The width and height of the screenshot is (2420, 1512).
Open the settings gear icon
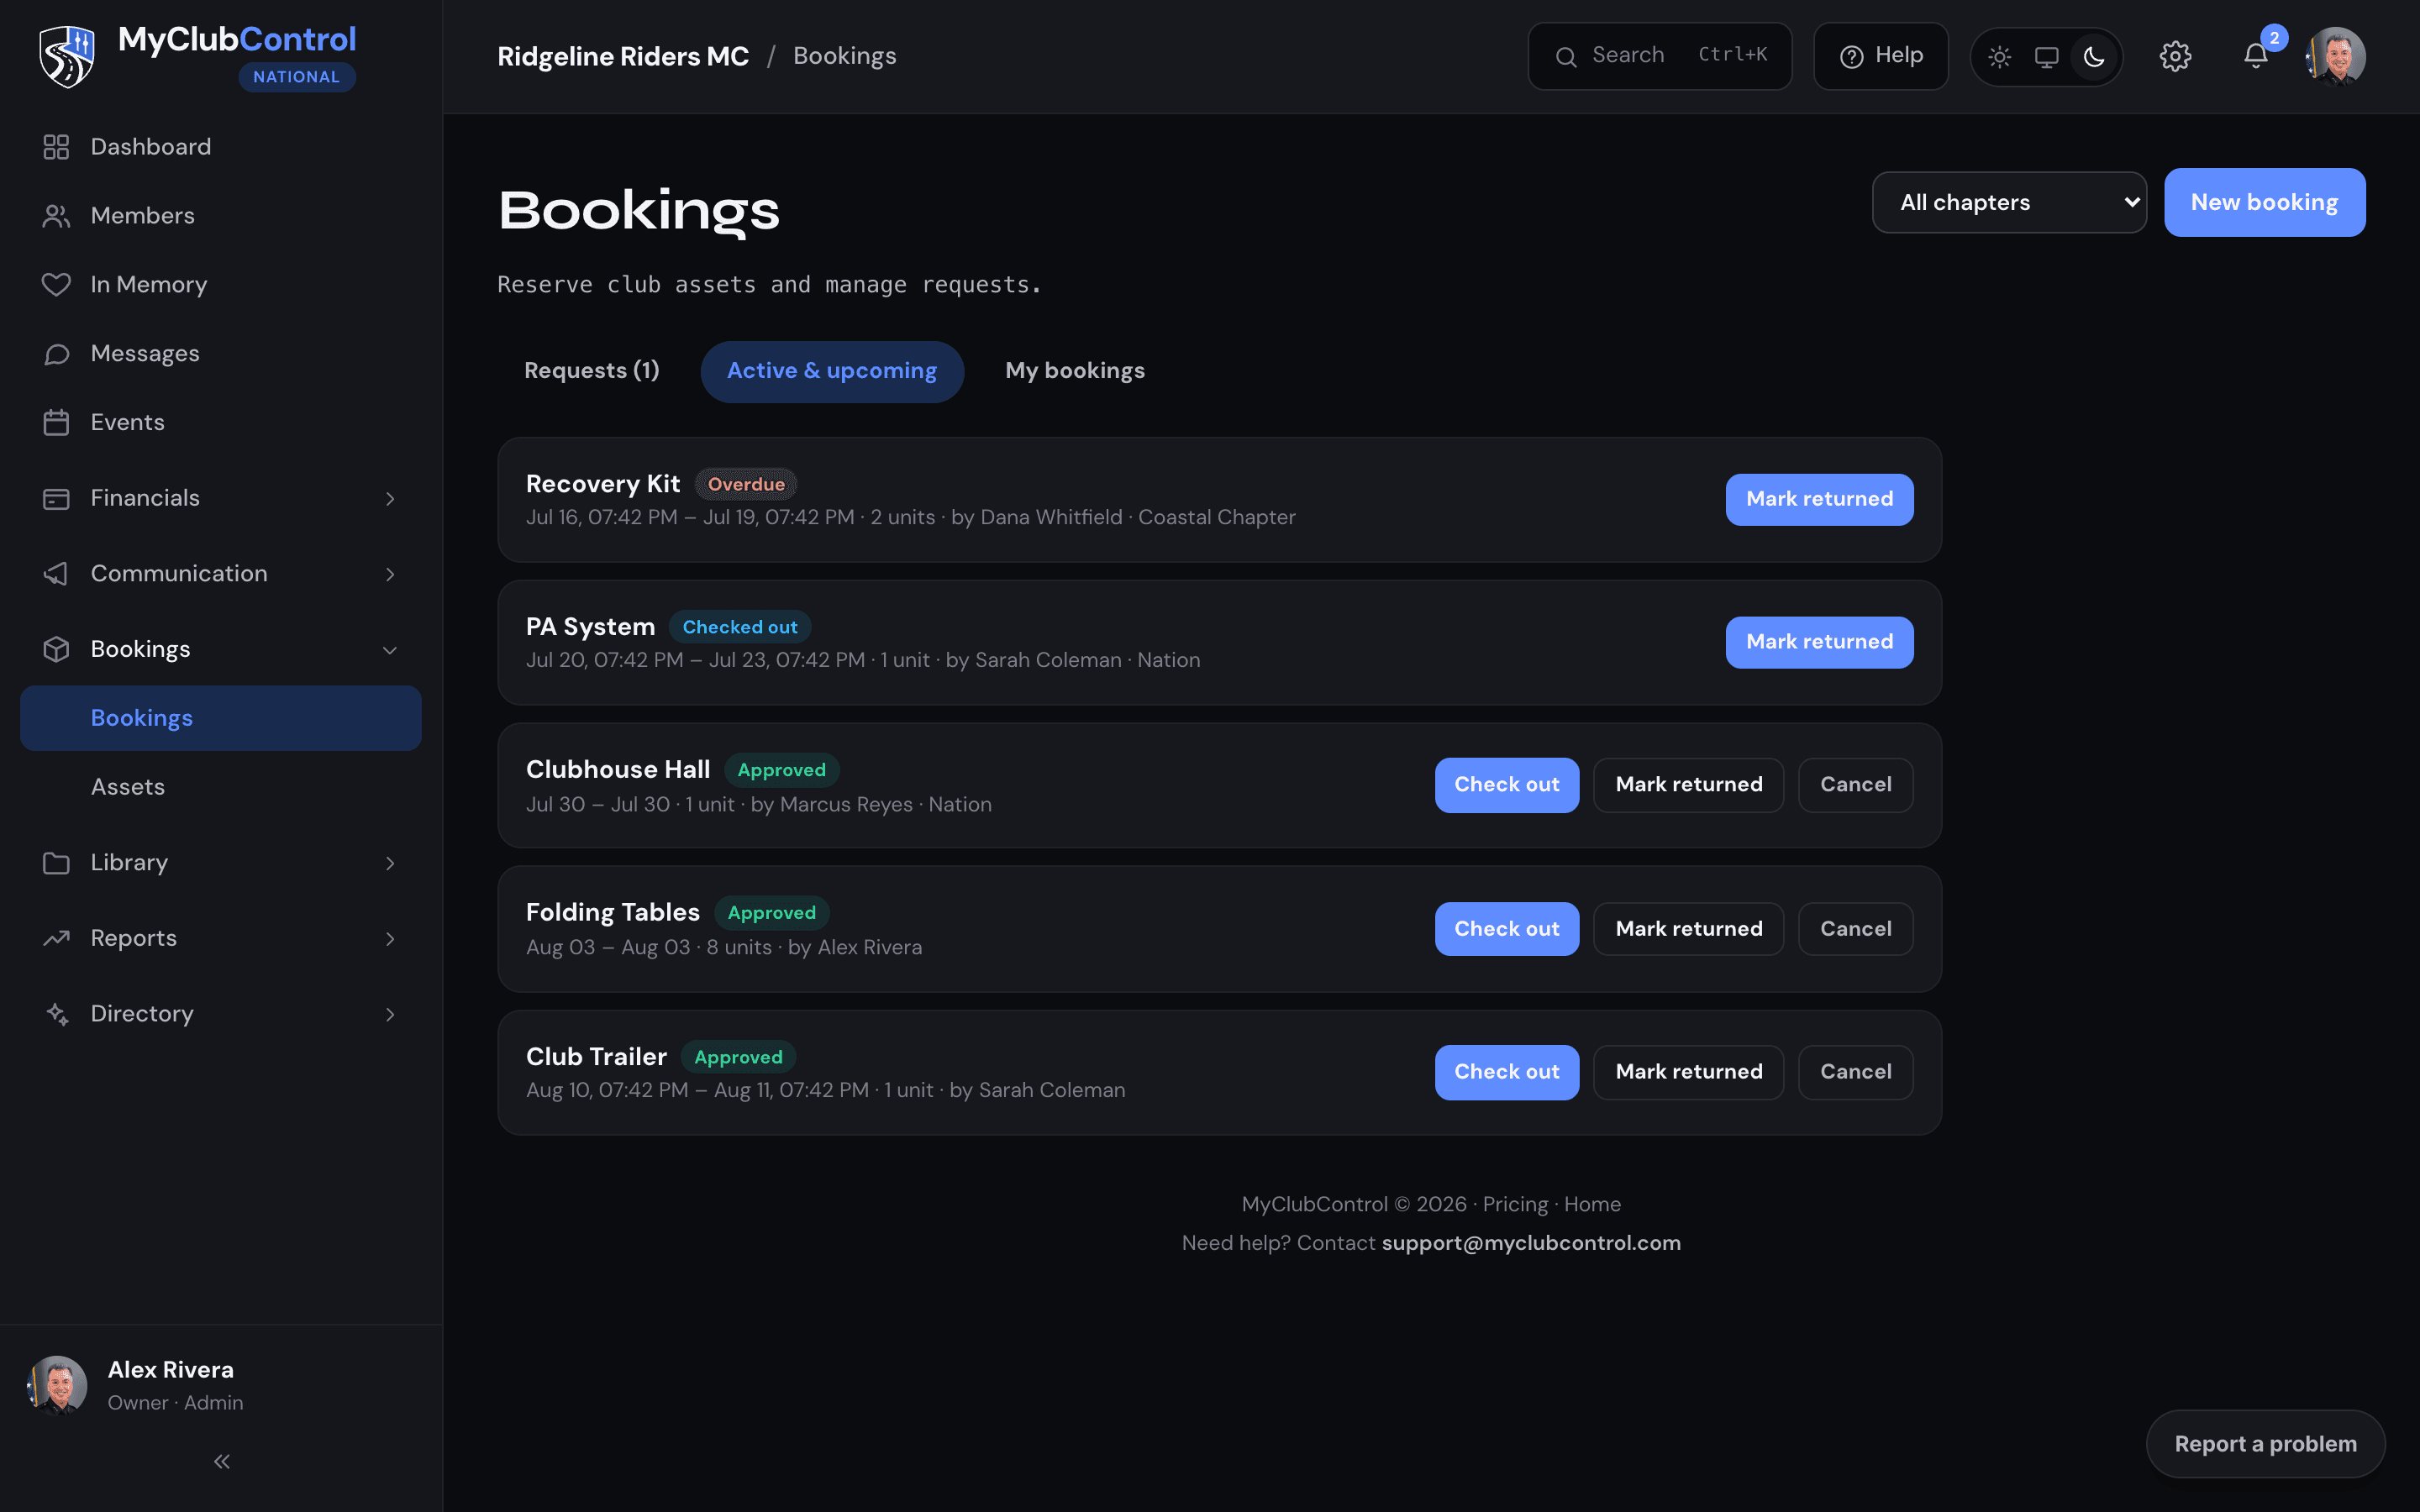[x=2175, y=56]
